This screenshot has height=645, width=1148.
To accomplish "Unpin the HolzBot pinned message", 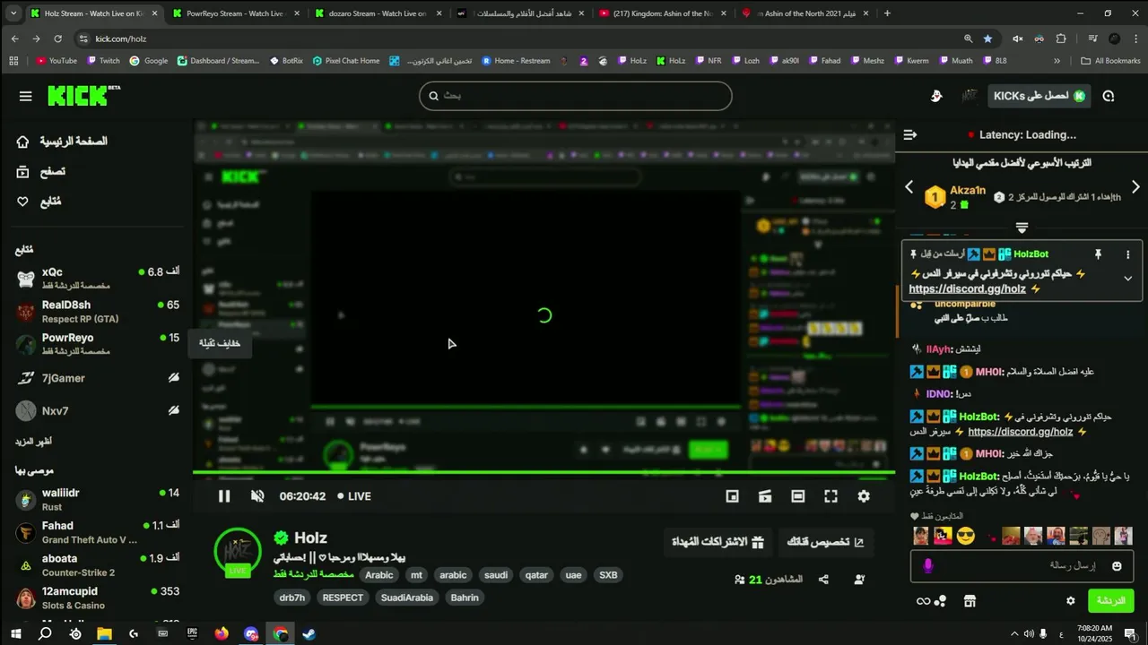I will (x=1098, y=254).
